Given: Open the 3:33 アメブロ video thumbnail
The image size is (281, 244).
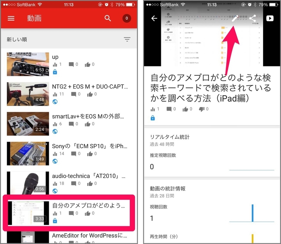Looking at the screenshot, I should tap(28, 213).
